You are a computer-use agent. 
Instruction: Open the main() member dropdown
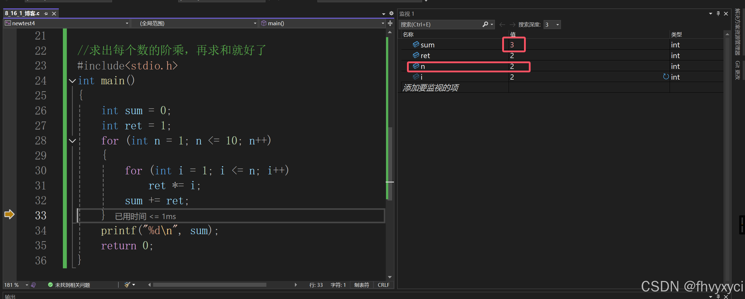tap(323, 23)
